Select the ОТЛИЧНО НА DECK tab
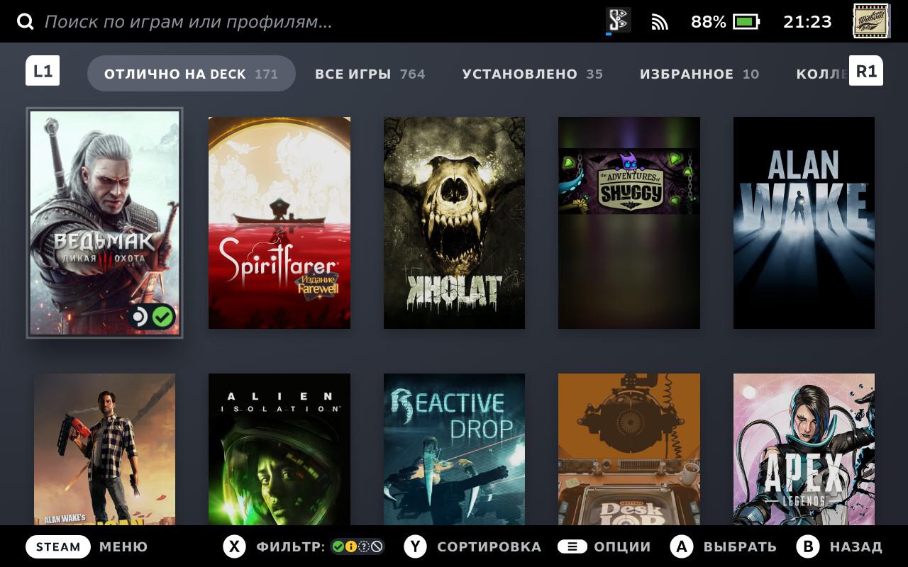The image size is (908, 567). 192,74
